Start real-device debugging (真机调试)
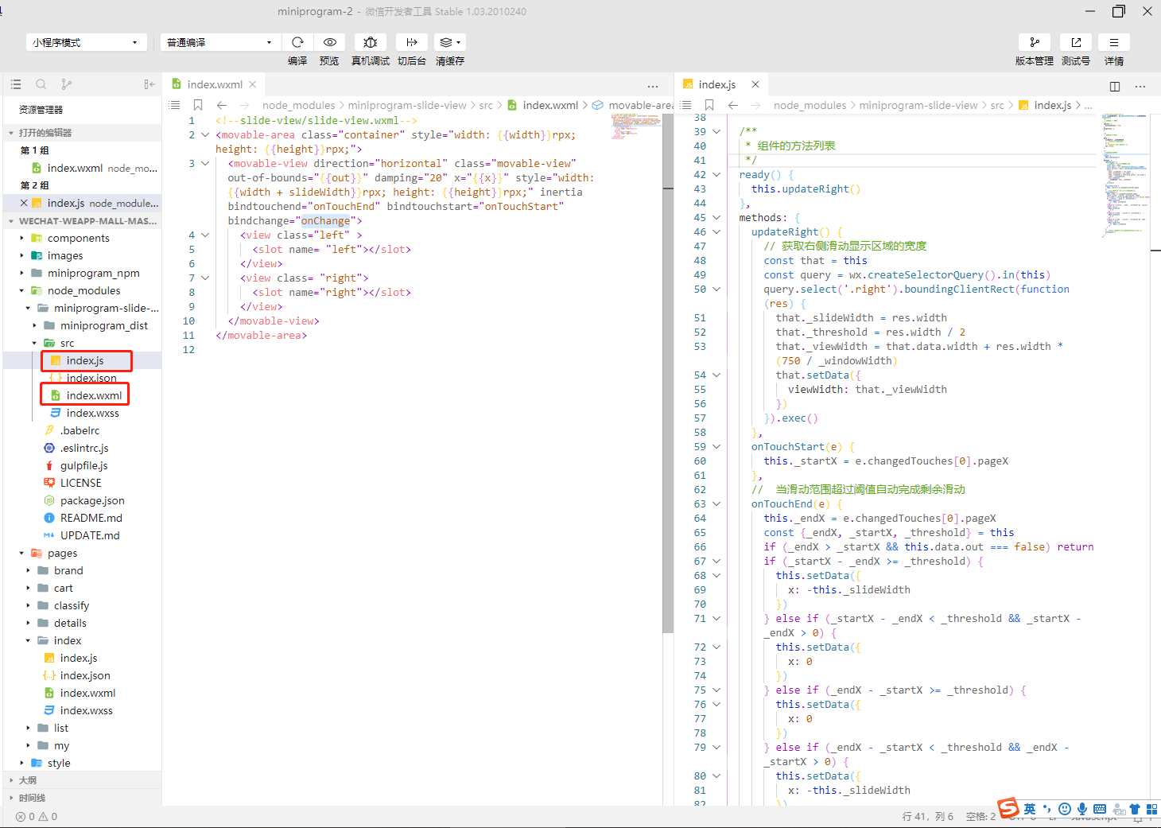1161x828 pixels. pos(371,42)
